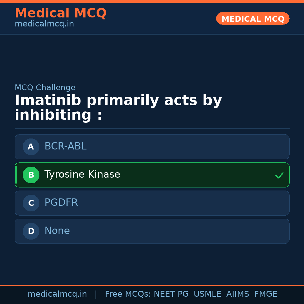Click AIIMS in the footer

pyautogui.click(x=238, y=294)
